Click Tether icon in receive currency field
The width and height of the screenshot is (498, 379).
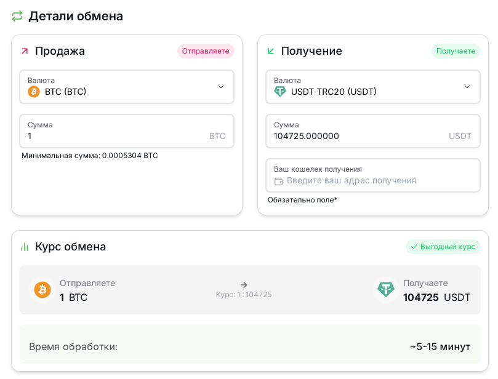280,92
